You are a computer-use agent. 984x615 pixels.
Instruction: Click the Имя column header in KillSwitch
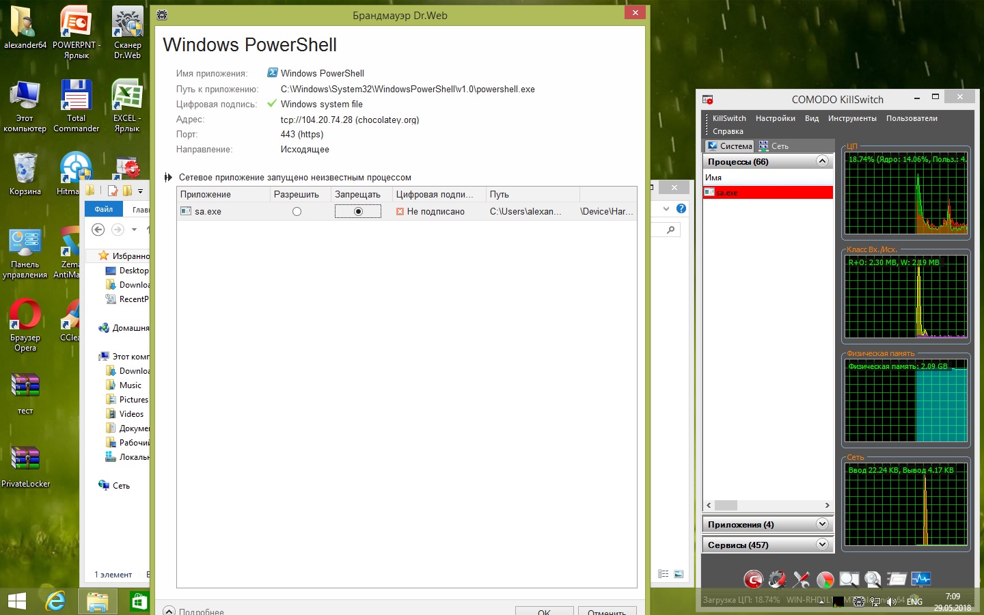pos(768,178)
